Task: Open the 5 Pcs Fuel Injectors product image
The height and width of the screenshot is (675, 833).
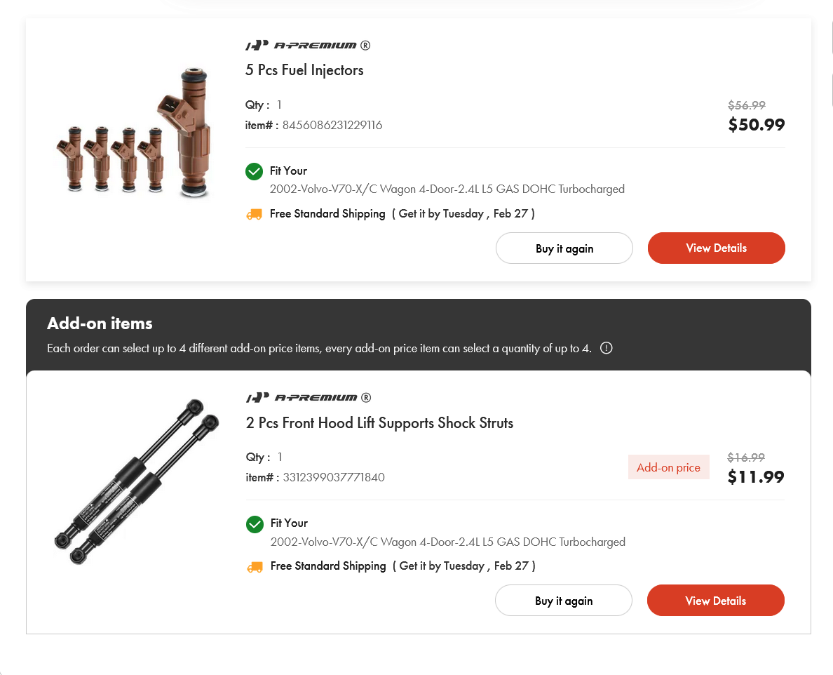Action: [x=133, y=133]
